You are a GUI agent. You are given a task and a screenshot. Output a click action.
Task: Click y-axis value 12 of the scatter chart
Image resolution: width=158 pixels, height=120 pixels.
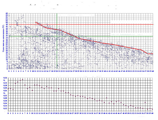(x=7, y=58)
